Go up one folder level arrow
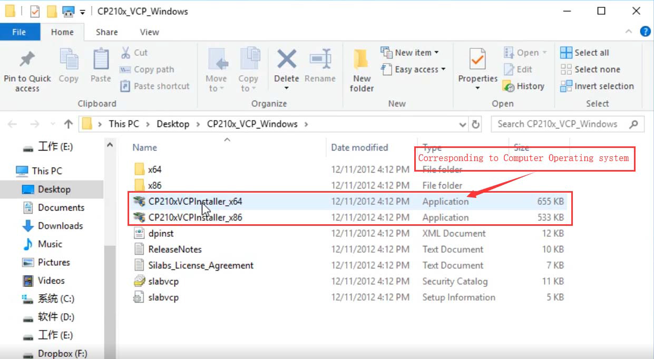654x359 pixels. pyautogui.click(x=68, y=124)
